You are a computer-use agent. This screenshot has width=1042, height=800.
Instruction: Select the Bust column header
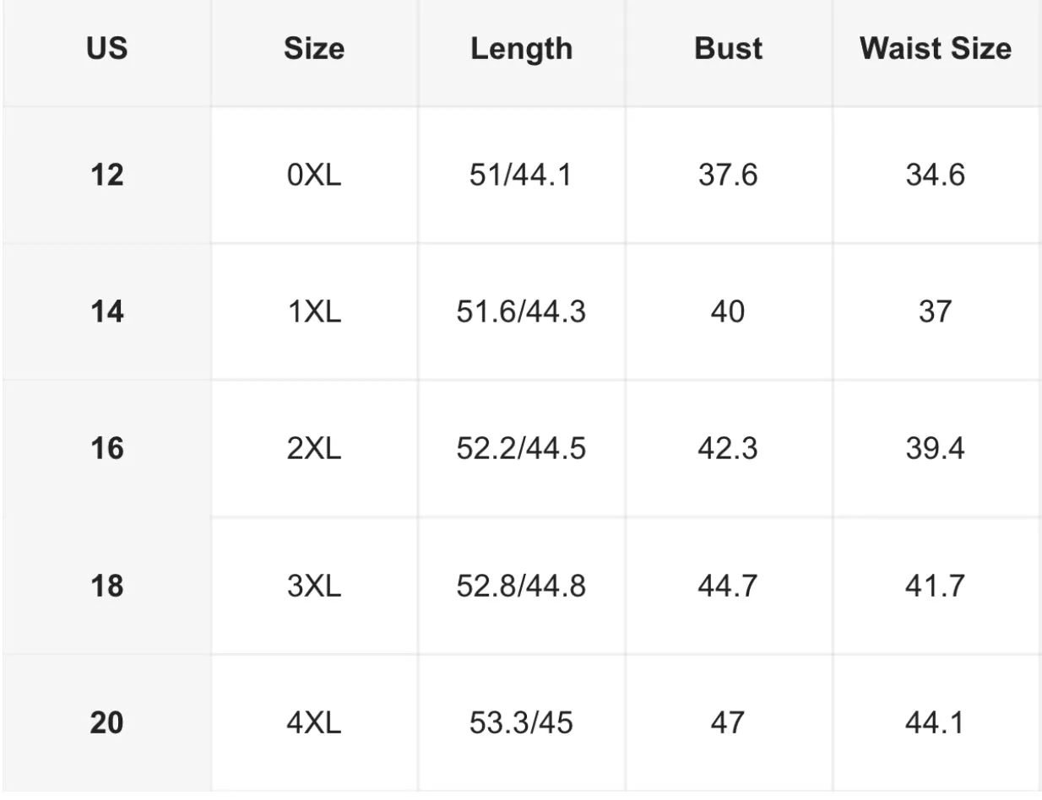728,49
